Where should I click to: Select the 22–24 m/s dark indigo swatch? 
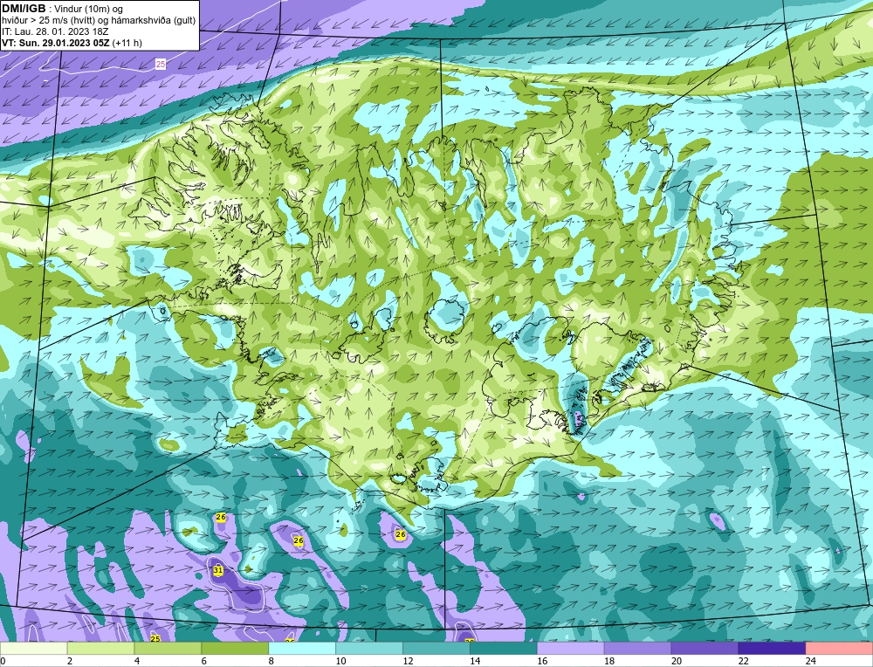772,649
